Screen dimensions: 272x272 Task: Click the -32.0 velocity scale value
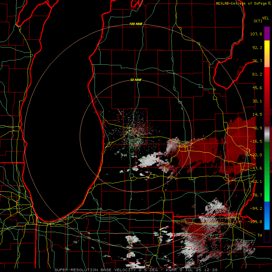pyautogui.click(x=256, y=155)
